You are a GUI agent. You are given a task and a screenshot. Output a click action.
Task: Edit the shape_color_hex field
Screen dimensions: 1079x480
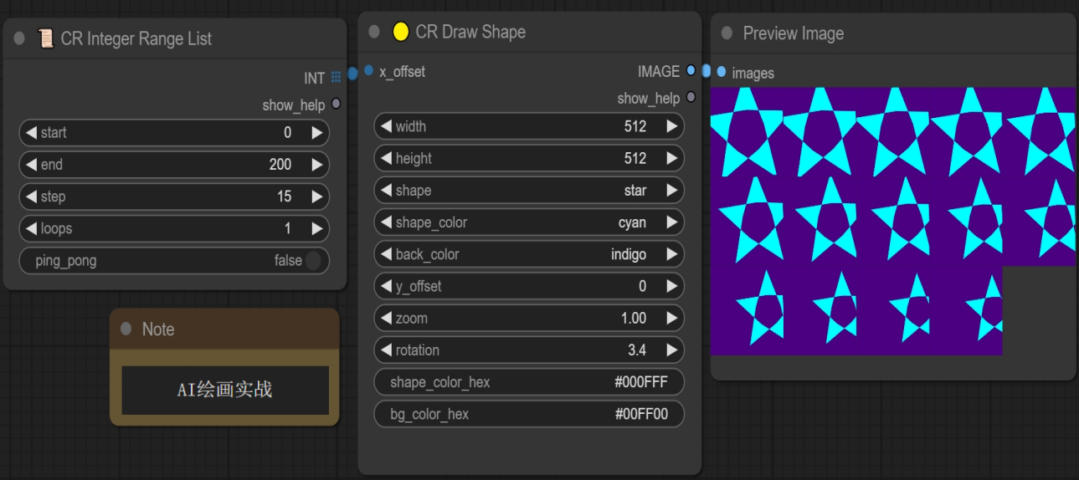pos(529,382)
